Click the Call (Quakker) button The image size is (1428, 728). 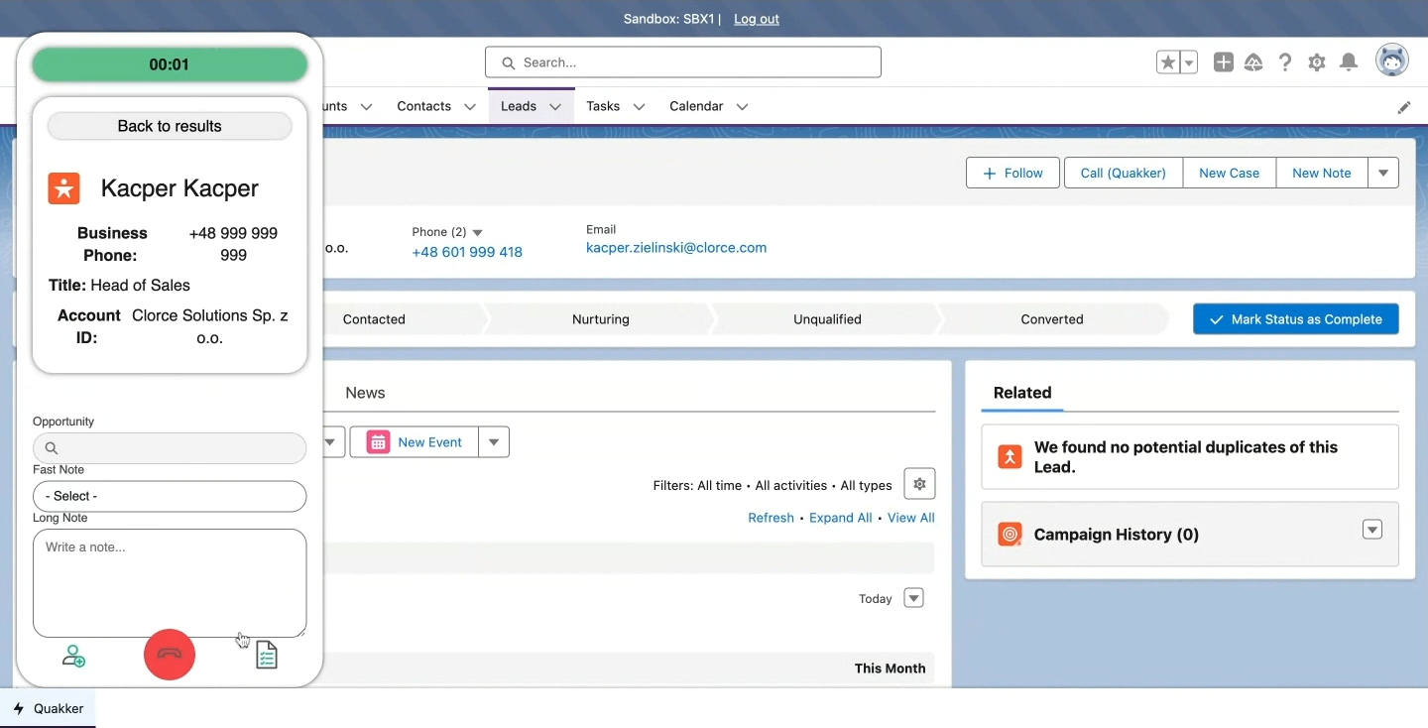[x=1123, y=173]
